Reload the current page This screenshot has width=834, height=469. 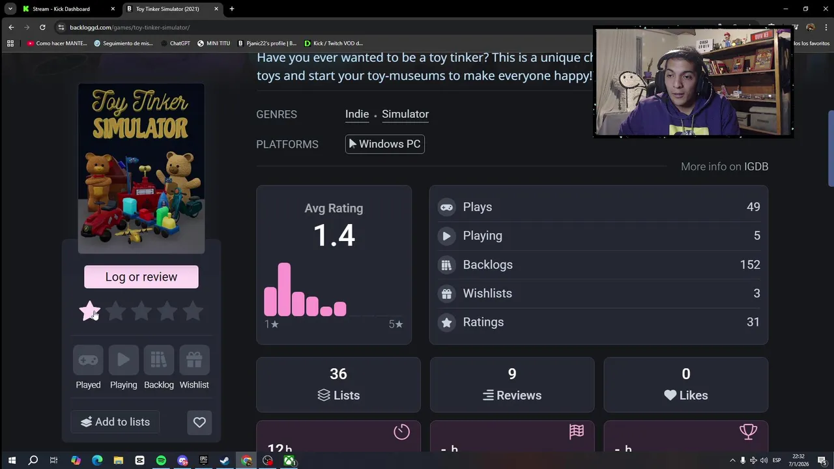42,27
